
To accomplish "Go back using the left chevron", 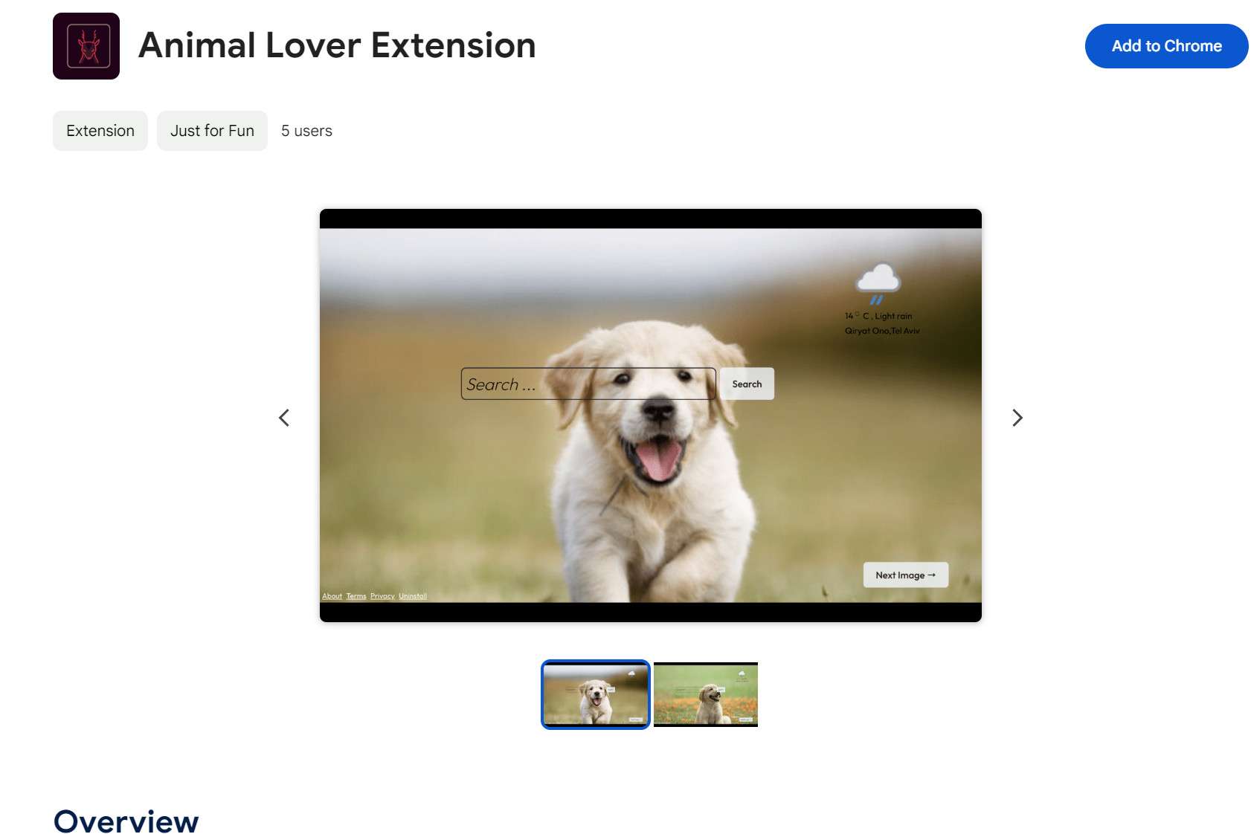I will [284, 418].
